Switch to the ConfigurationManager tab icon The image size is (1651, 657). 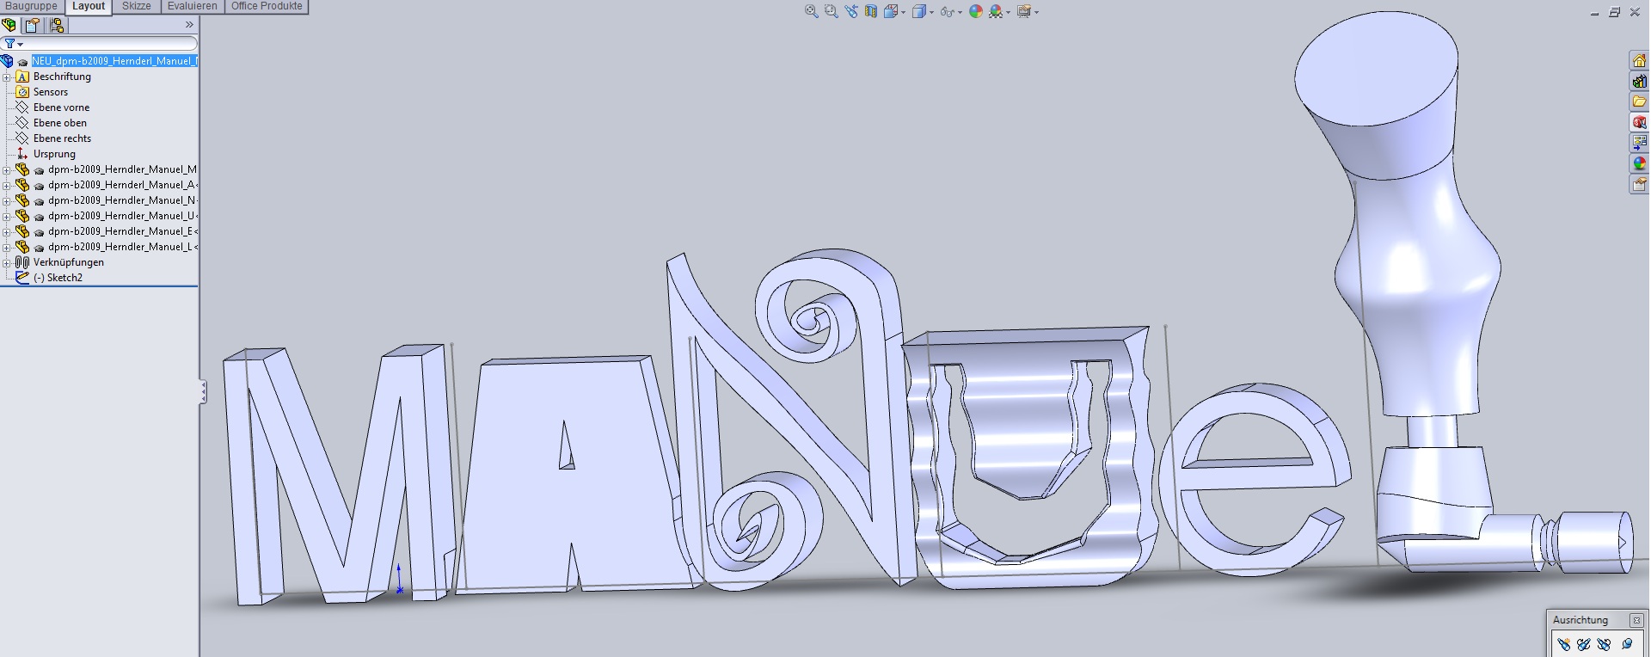click(x=56, y=25)
